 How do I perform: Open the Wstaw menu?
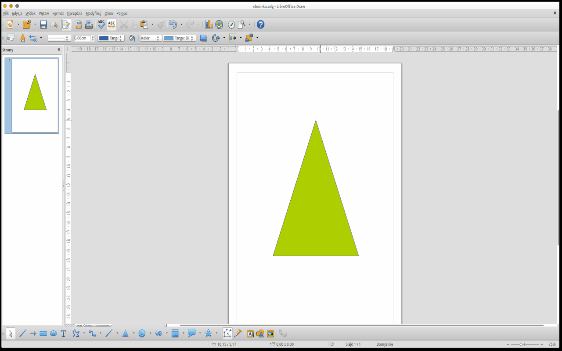tap(43, 13)
